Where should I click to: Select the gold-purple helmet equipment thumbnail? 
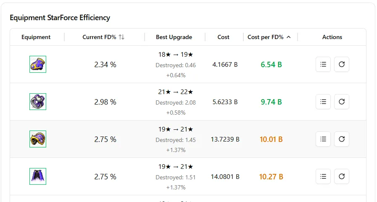pyautogui.click(x=38, y=139)
